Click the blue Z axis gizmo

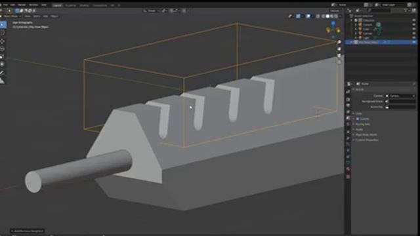tap(333, 24)
